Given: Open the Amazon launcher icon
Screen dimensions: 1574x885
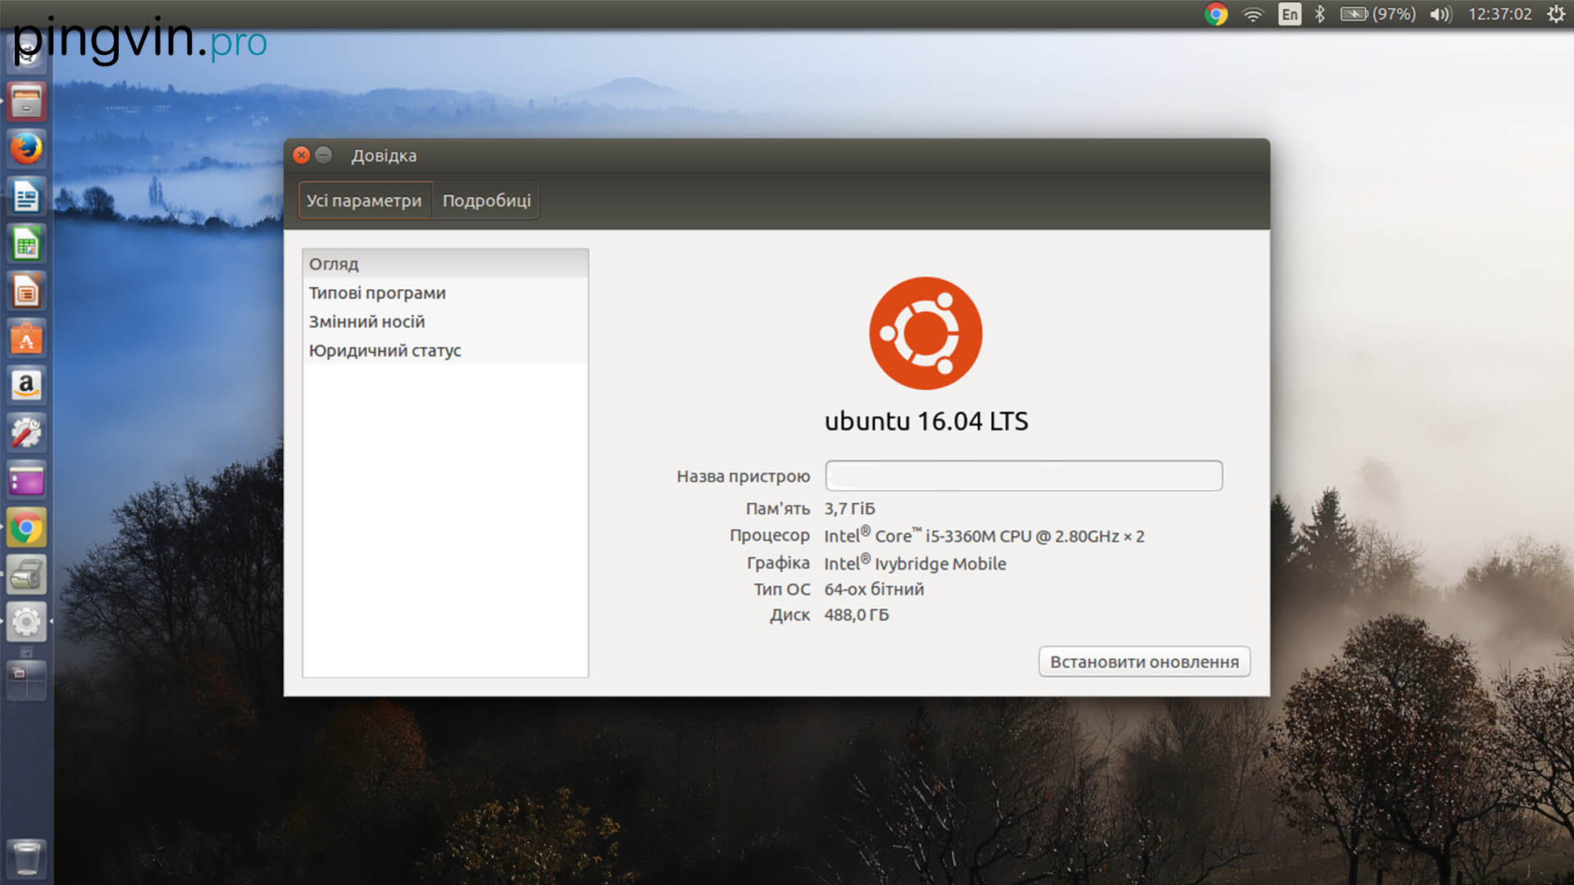Looking at the screenshot, I should coord(26,385).
